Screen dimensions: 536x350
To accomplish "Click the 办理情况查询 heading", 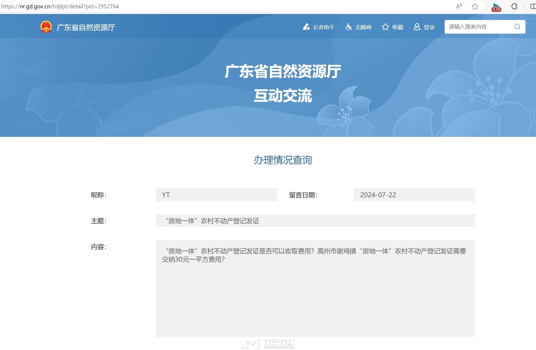I will 283,160.
